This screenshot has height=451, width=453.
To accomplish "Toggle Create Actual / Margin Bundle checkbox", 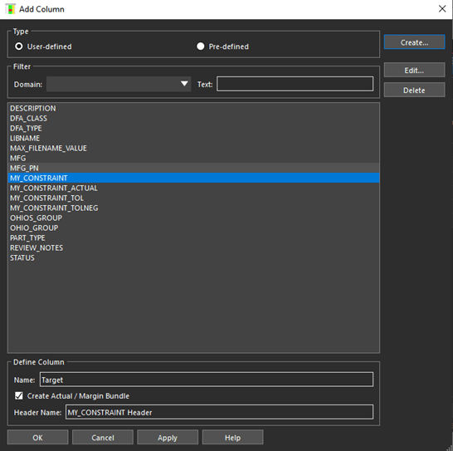I will pos(19,395).
